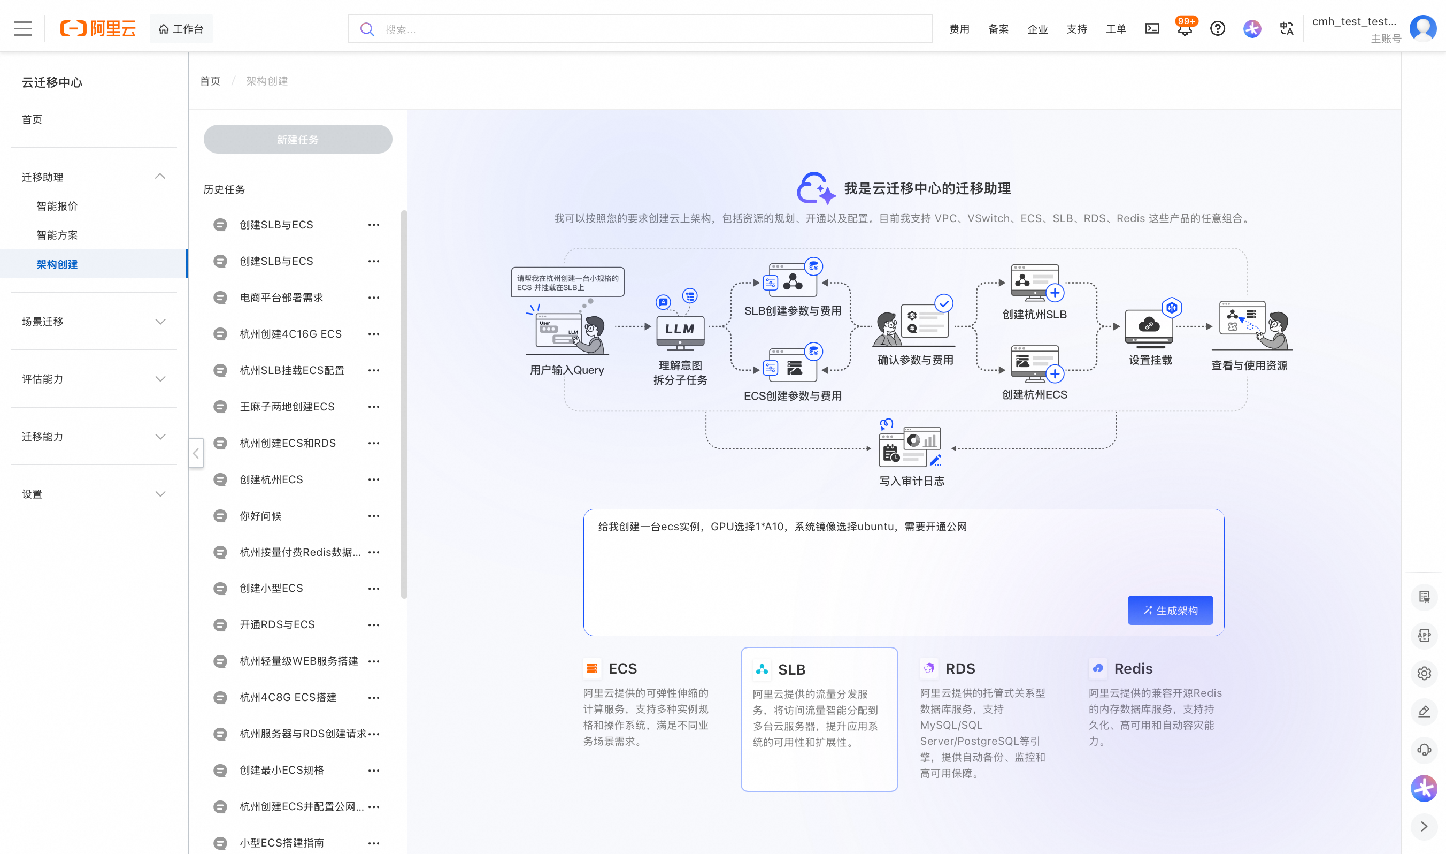
Task: Click the user avatar at top right
Action: coord(1423,28)
